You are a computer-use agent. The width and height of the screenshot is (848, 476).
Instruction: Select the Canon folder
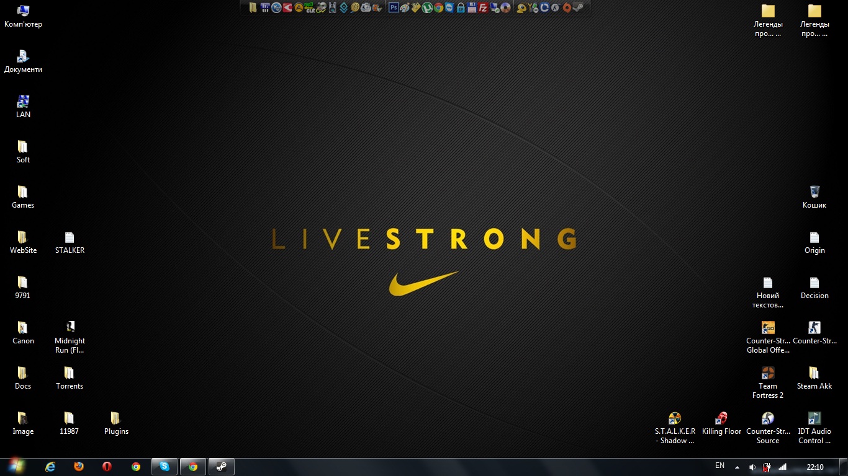[23, 333]
